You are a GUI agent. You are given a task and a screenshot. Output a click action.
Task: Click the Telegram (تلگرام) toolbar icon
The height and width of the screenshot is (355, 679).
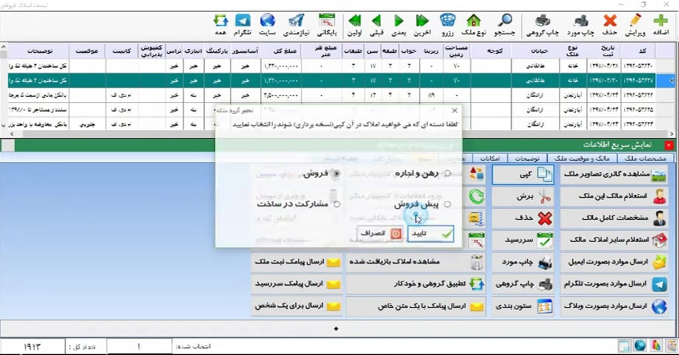point(243,25)
